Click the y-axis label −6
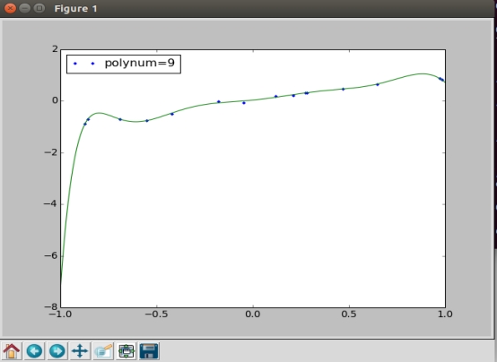 point(51,255)
